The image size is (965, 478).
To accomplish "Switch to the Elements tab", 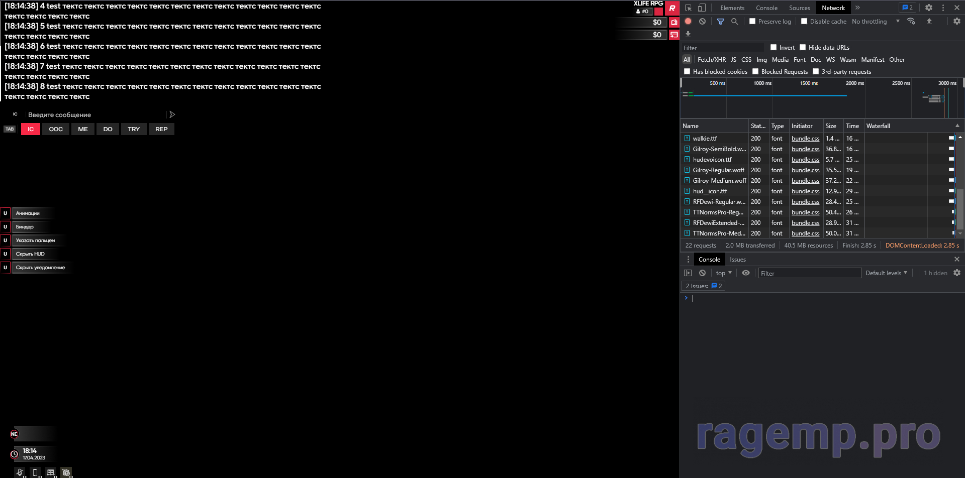I will pyautogui.click(x=732, y=8).
